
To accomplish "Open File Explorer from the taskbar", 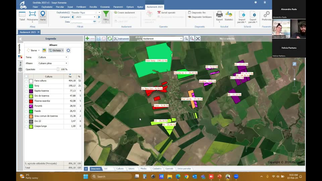I will [x=170, y=177].
